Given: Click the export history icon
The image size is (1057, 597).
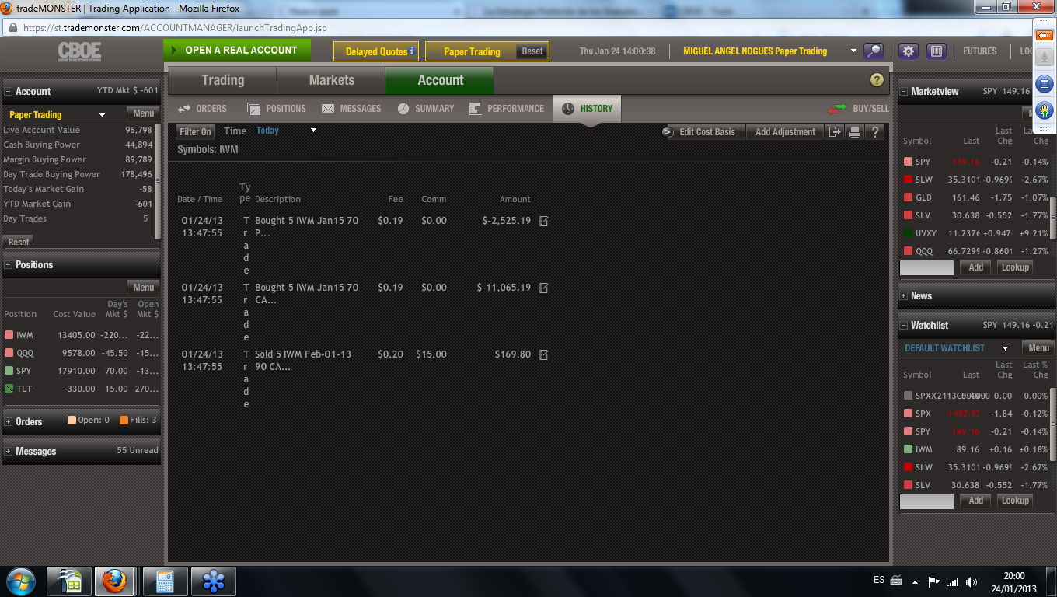Looking at the screenshot, I should 835,132.
